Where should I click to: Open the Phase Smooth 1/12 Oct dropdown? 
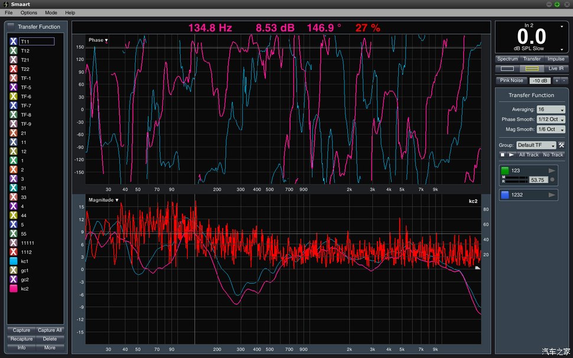[x=551, y=119]
